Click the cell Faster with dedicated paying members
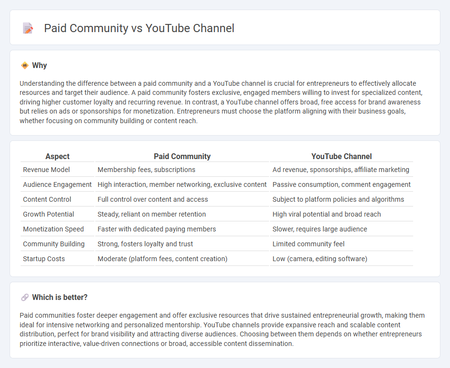 (x=182, y=229)
